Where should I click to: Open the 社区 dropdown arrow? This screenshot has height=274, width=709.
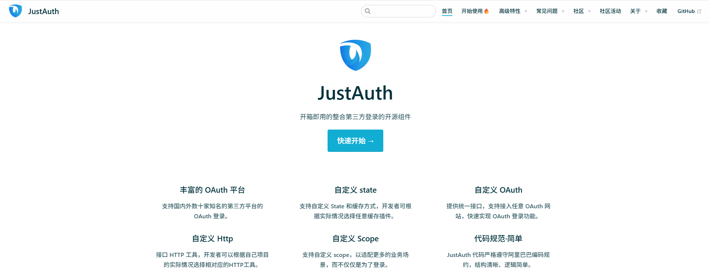(x=589, y=12)
